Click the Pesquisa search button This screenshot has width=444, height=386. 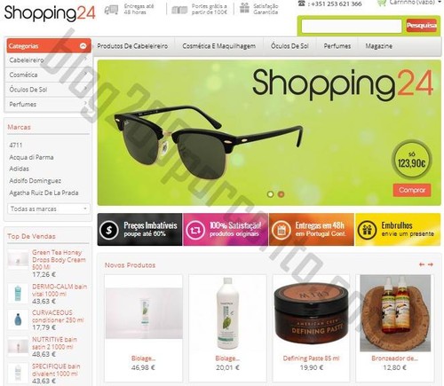click(x=422, y=26)
